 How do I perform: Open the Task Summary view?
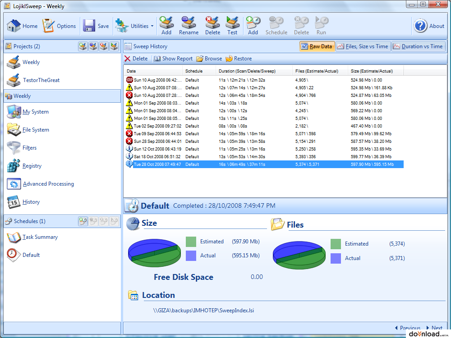click(x=32, y=237)
